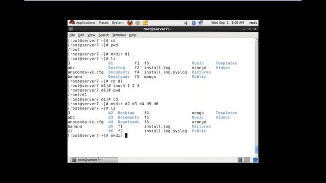Click 'install.log.syslog' in the second listing
The height and width of the screenshot is (183, 326).
pyautogui.click(x=166, y=131)
